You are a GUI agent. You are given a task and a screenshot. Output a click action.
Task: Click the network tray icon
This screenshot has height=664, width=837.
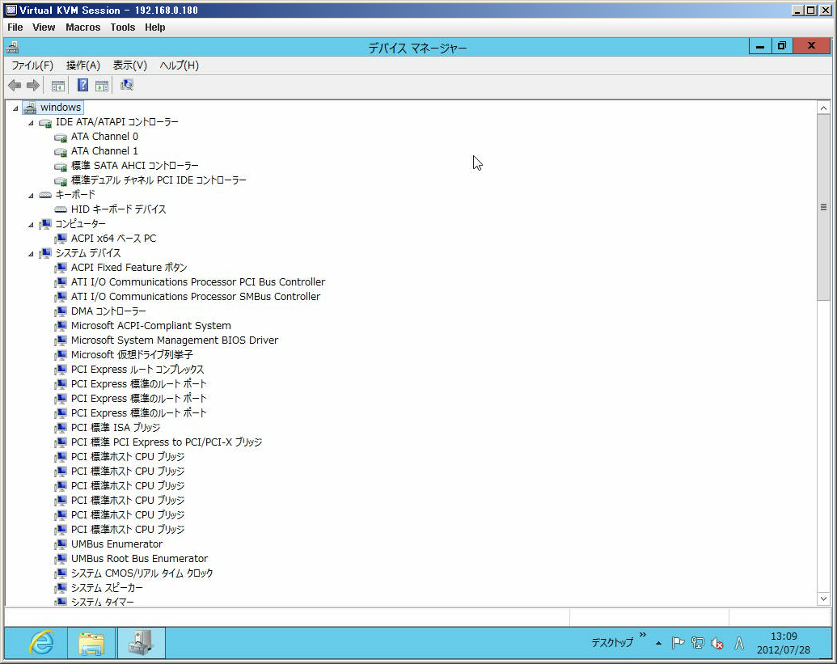point(697,643)
